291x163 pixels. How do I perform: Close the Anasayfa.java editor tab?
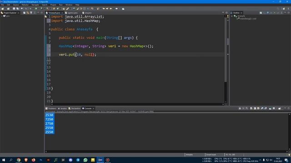click(62, 13)
